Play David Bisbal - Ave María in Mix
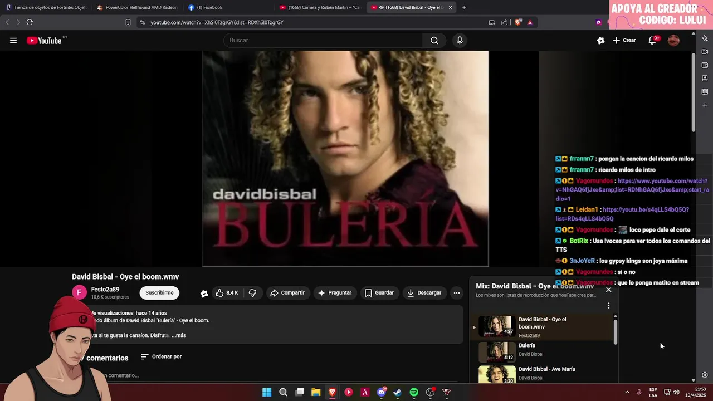713x401 pixels. click(x=546, y=373)
